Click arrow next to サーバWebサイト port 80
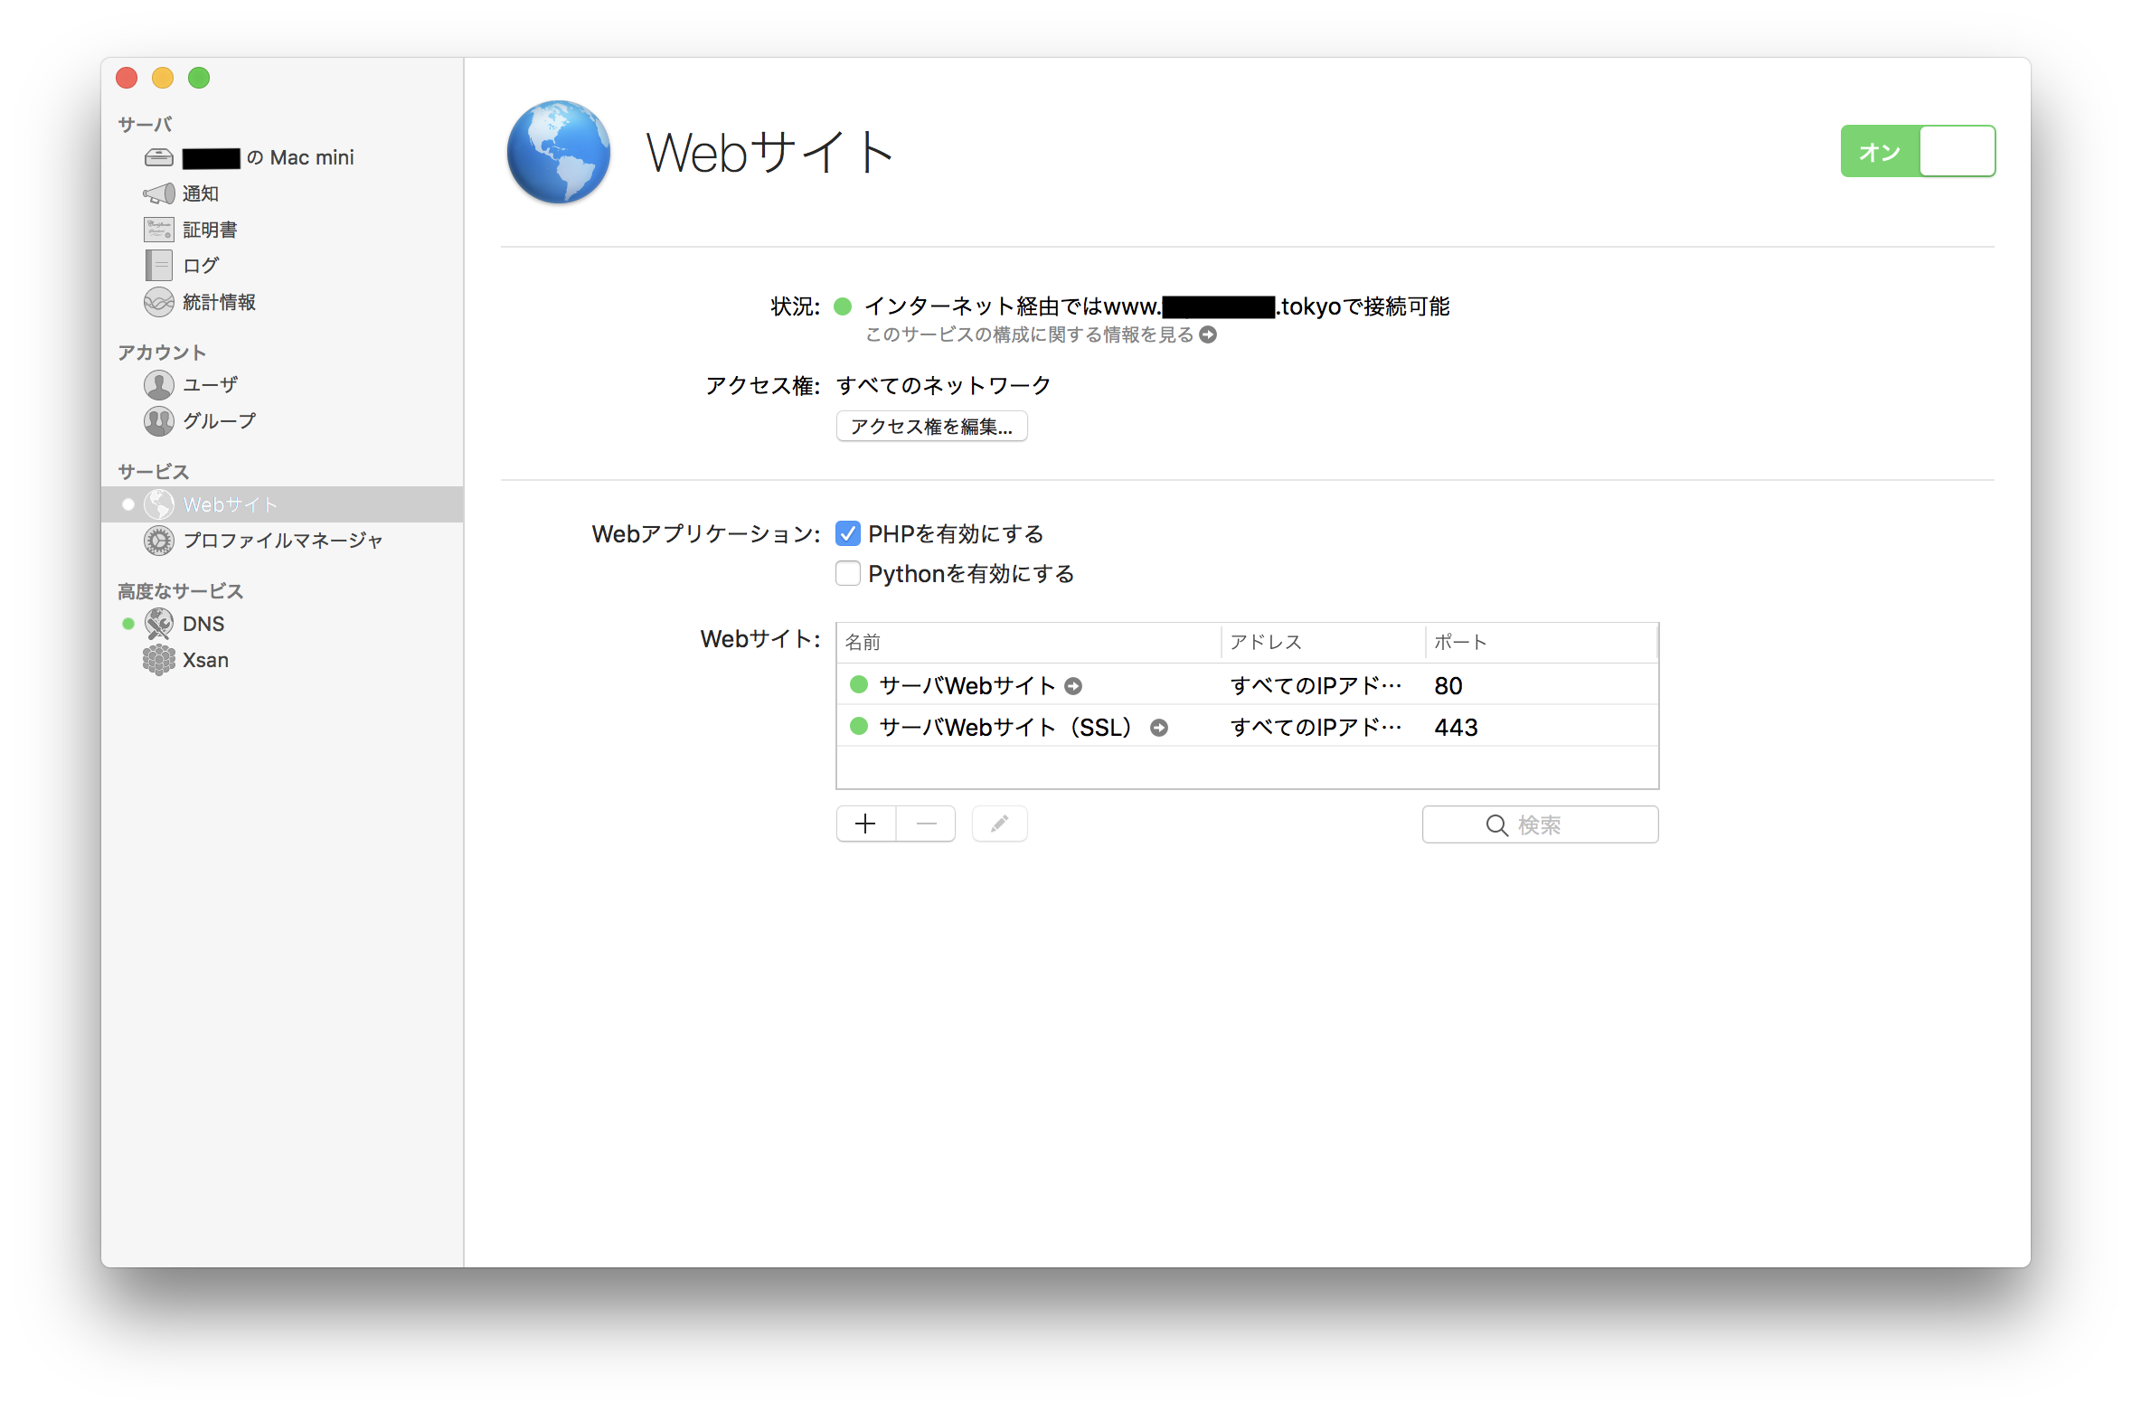Screen dimensions: 2132x1412 1073,686
